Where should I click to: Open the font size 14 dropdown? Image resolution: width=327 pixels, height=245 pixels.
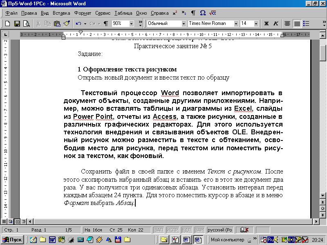pos(256,24)
